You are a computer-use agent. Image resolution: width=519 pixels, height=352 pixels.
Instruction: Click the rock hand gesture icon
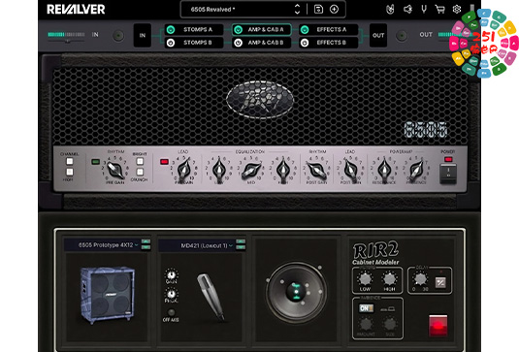click(391, 10)
